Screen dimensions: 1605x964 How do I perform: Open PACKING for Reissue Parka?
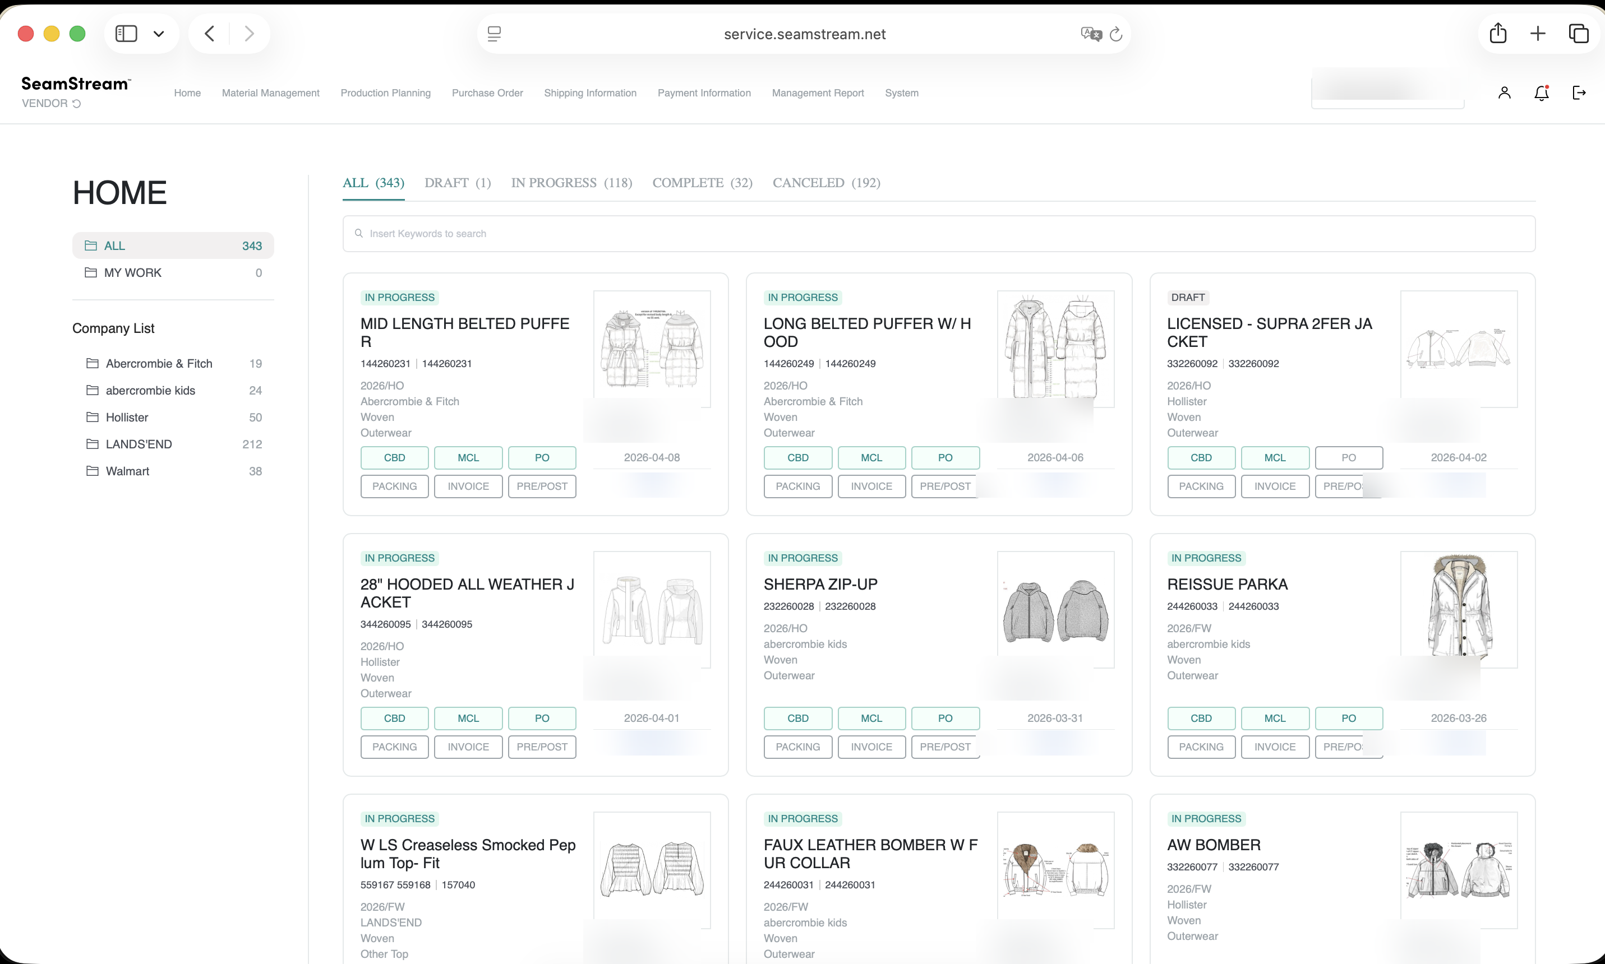tap(1201, 747)
